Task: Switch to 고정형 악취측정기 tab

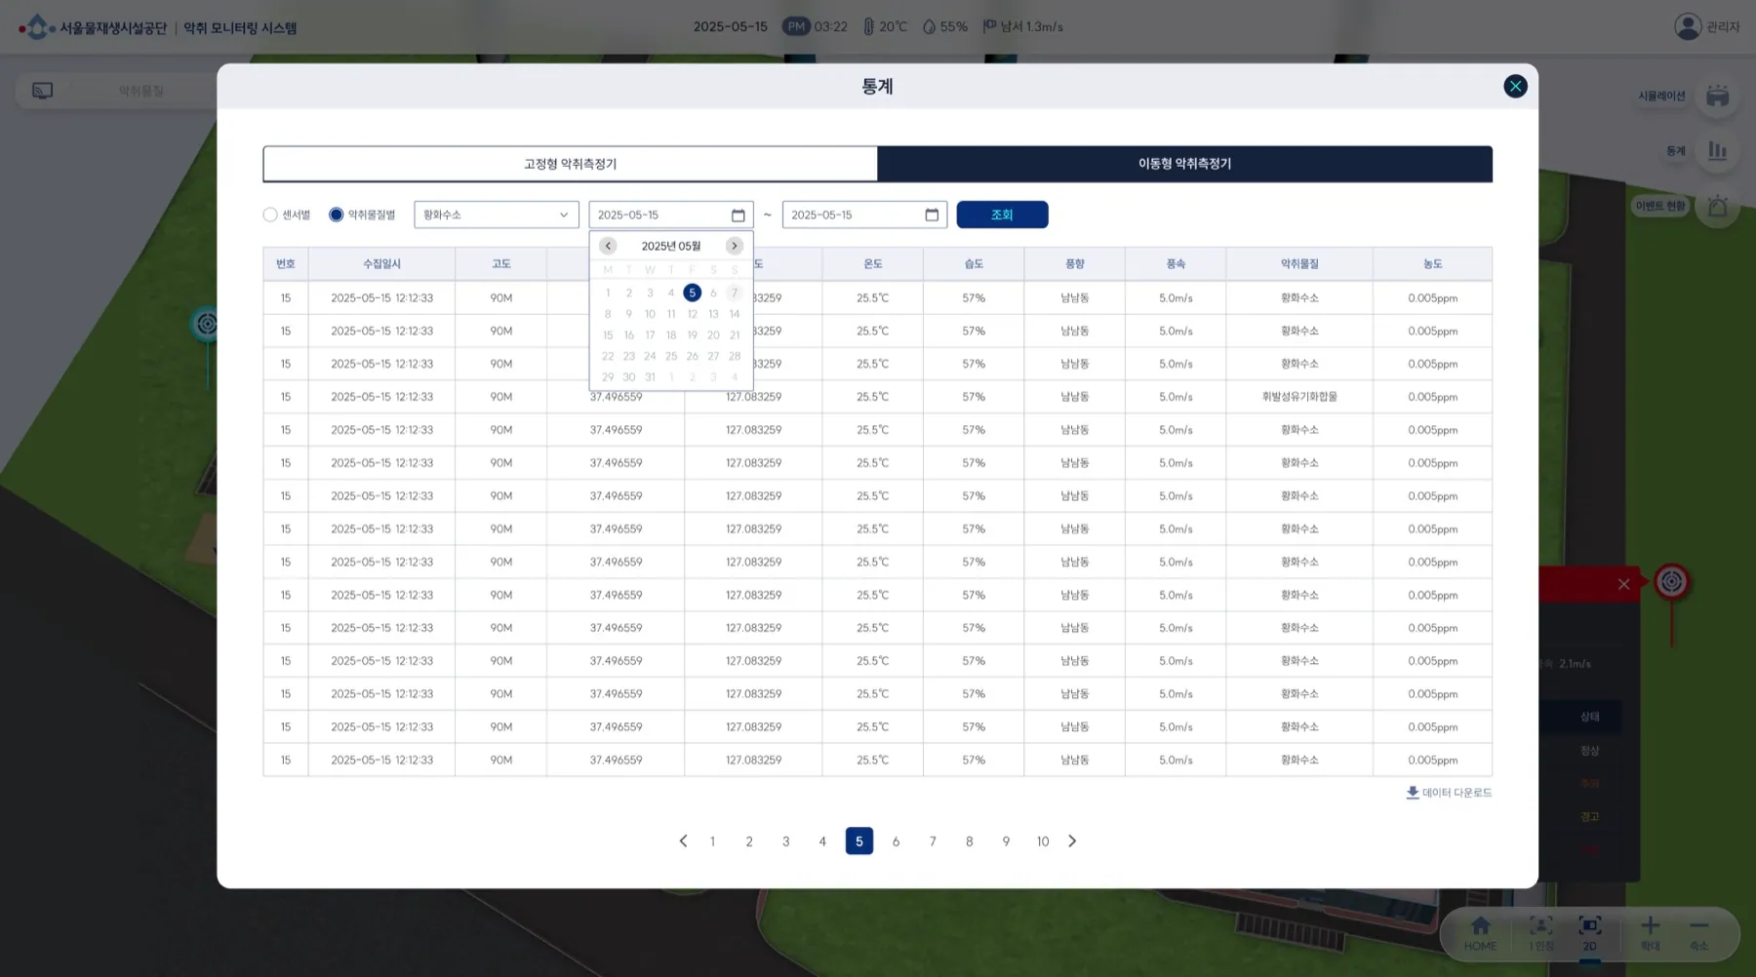Action: [571, 164]
